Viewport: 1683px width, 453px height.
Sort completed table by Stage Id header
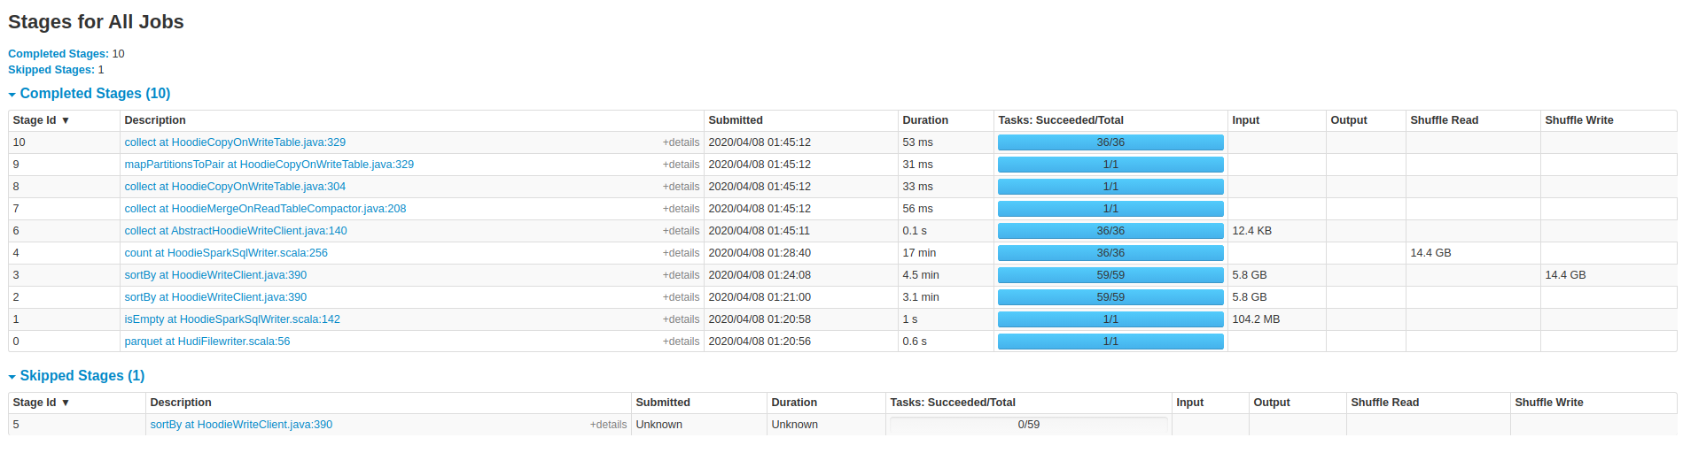click(41, 120)
